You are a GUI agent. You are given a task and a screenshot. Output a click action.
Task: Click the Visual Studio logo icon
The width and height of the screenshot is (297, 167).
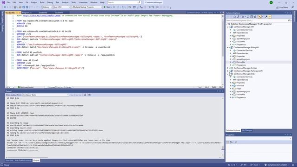pyautogui.click(x=3, y=2)
